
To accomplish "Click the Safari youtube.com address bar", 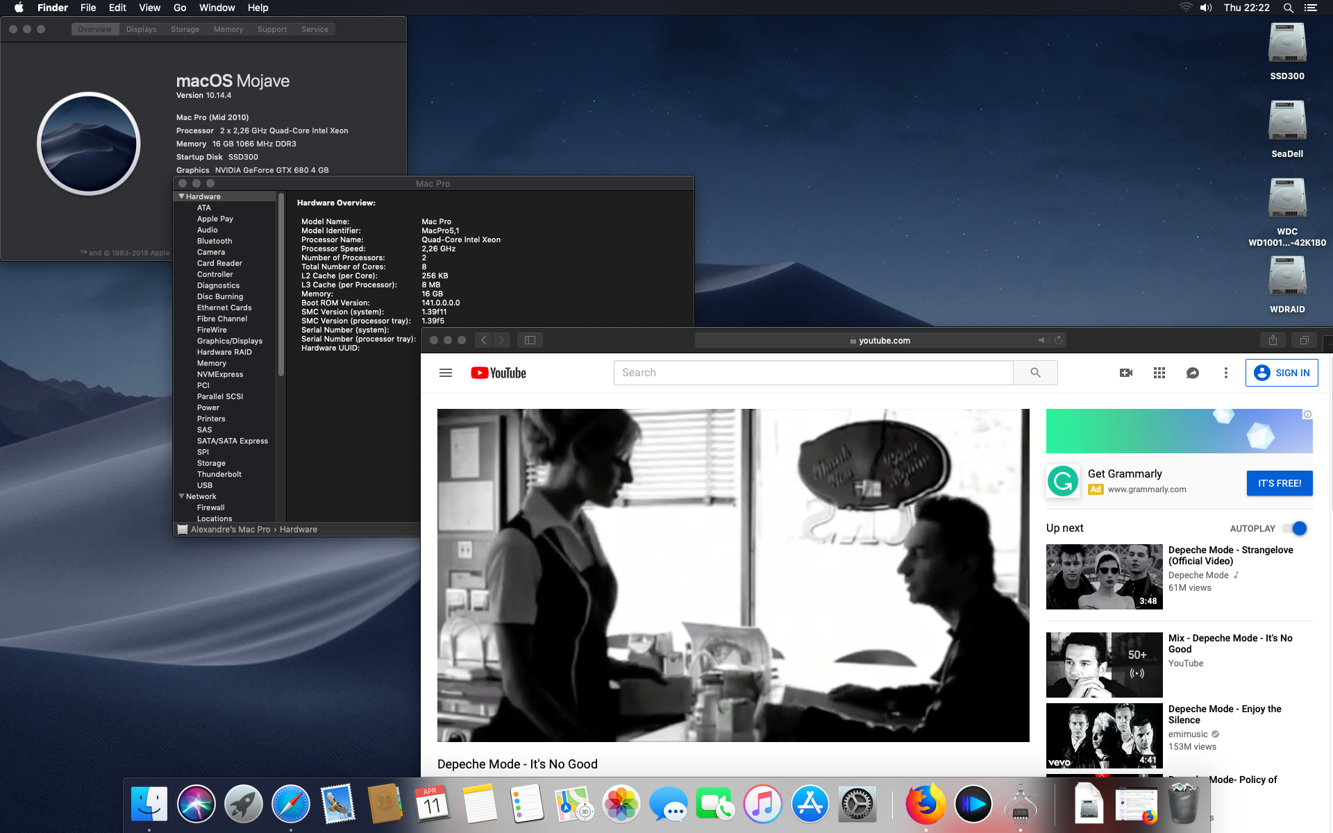I will pos(880,340).
